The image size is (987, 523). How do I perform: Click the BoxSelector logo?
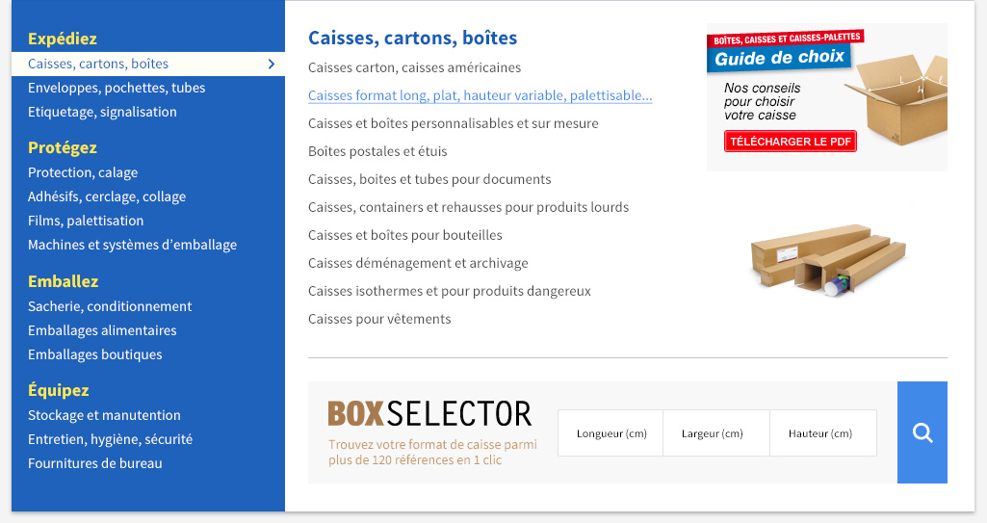point(429,413)
